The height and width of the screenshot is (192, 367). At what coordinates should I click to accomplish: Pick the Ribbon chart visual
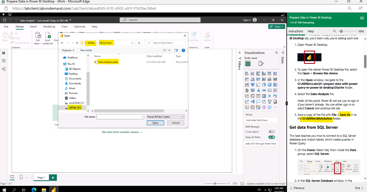(275, 79)
